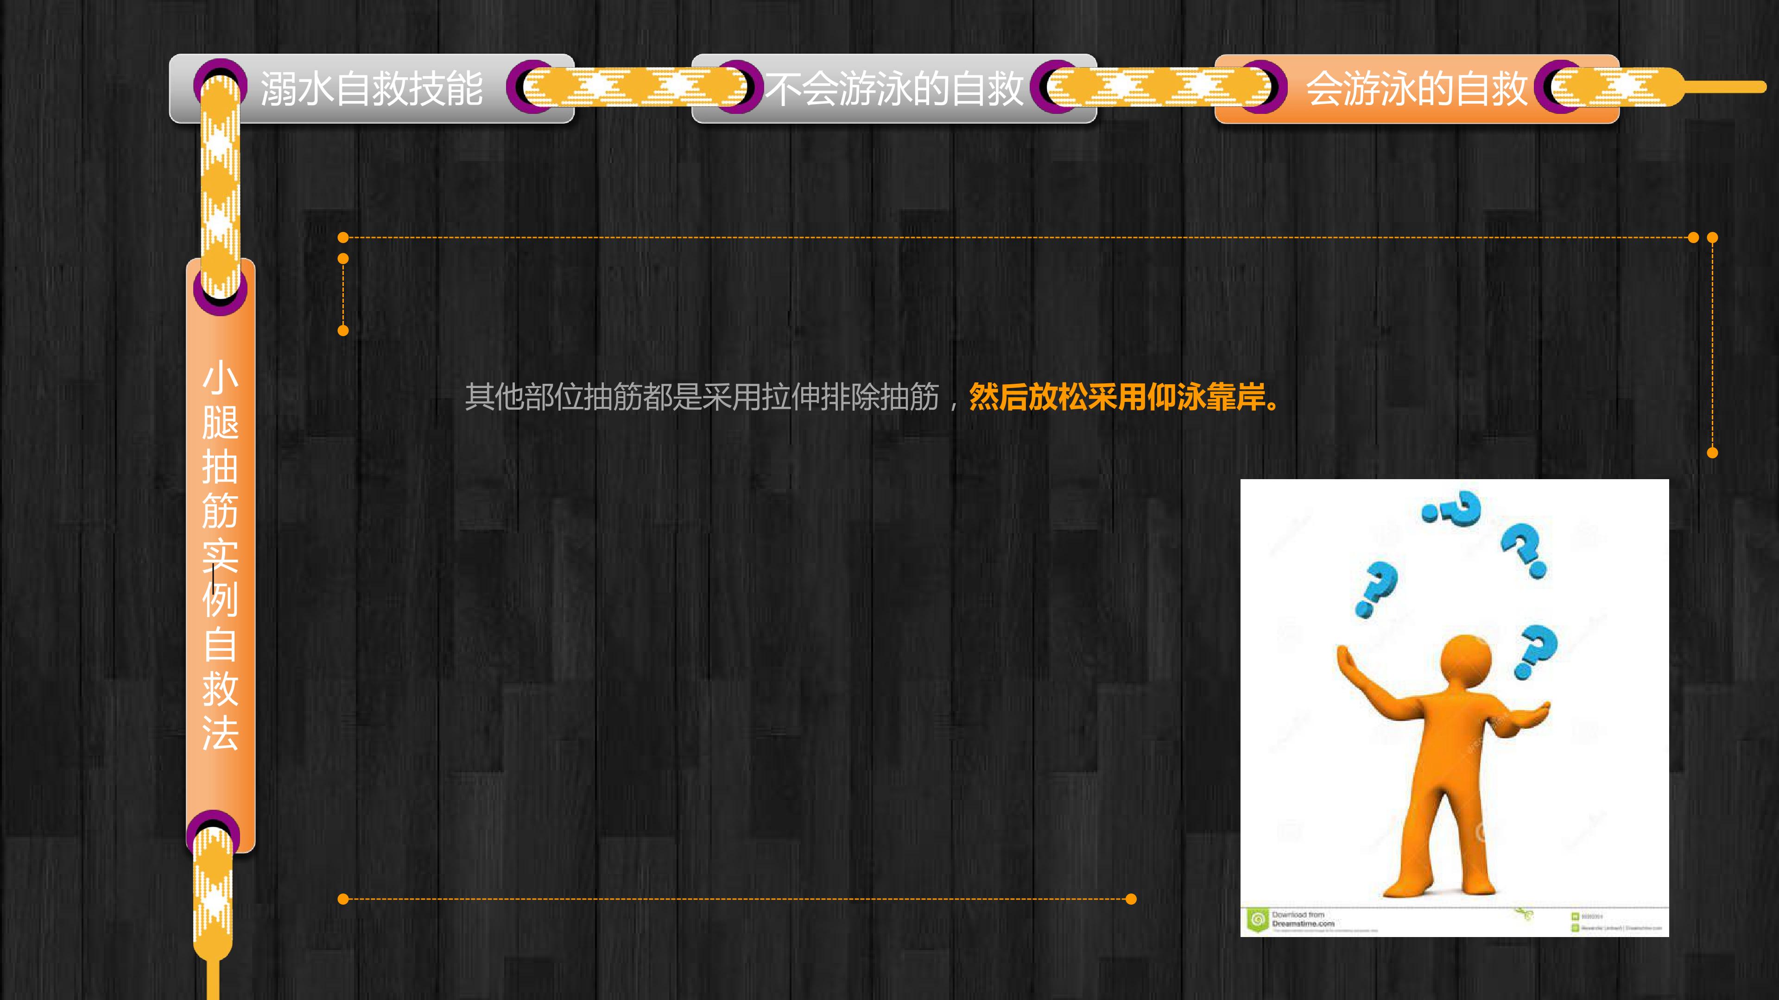Image resolution: width=1779 pixels, height=1000 pixels.
Task: Click the Dreamstime download logo
Action: (x=1257, y=919)
